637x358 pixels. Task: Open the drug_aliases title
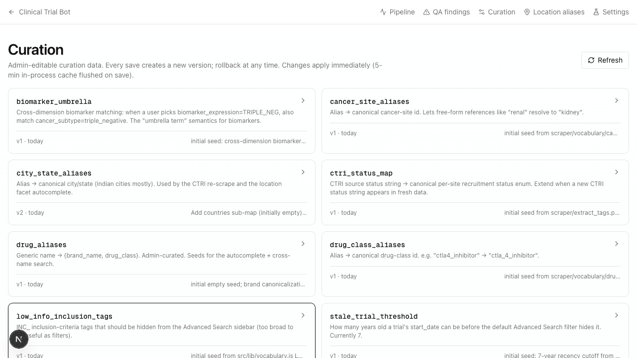point(41,245)
